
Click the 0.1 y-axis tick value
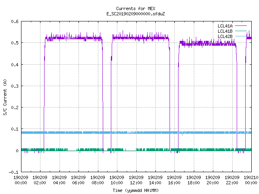click(15, 129)
